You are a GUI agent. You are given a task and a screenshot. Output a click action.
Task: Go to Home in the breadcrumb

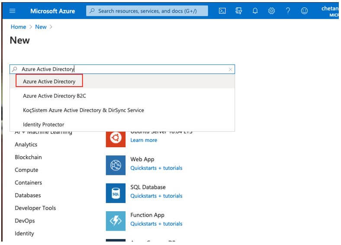pyautogui.click(x=18, y=27)
